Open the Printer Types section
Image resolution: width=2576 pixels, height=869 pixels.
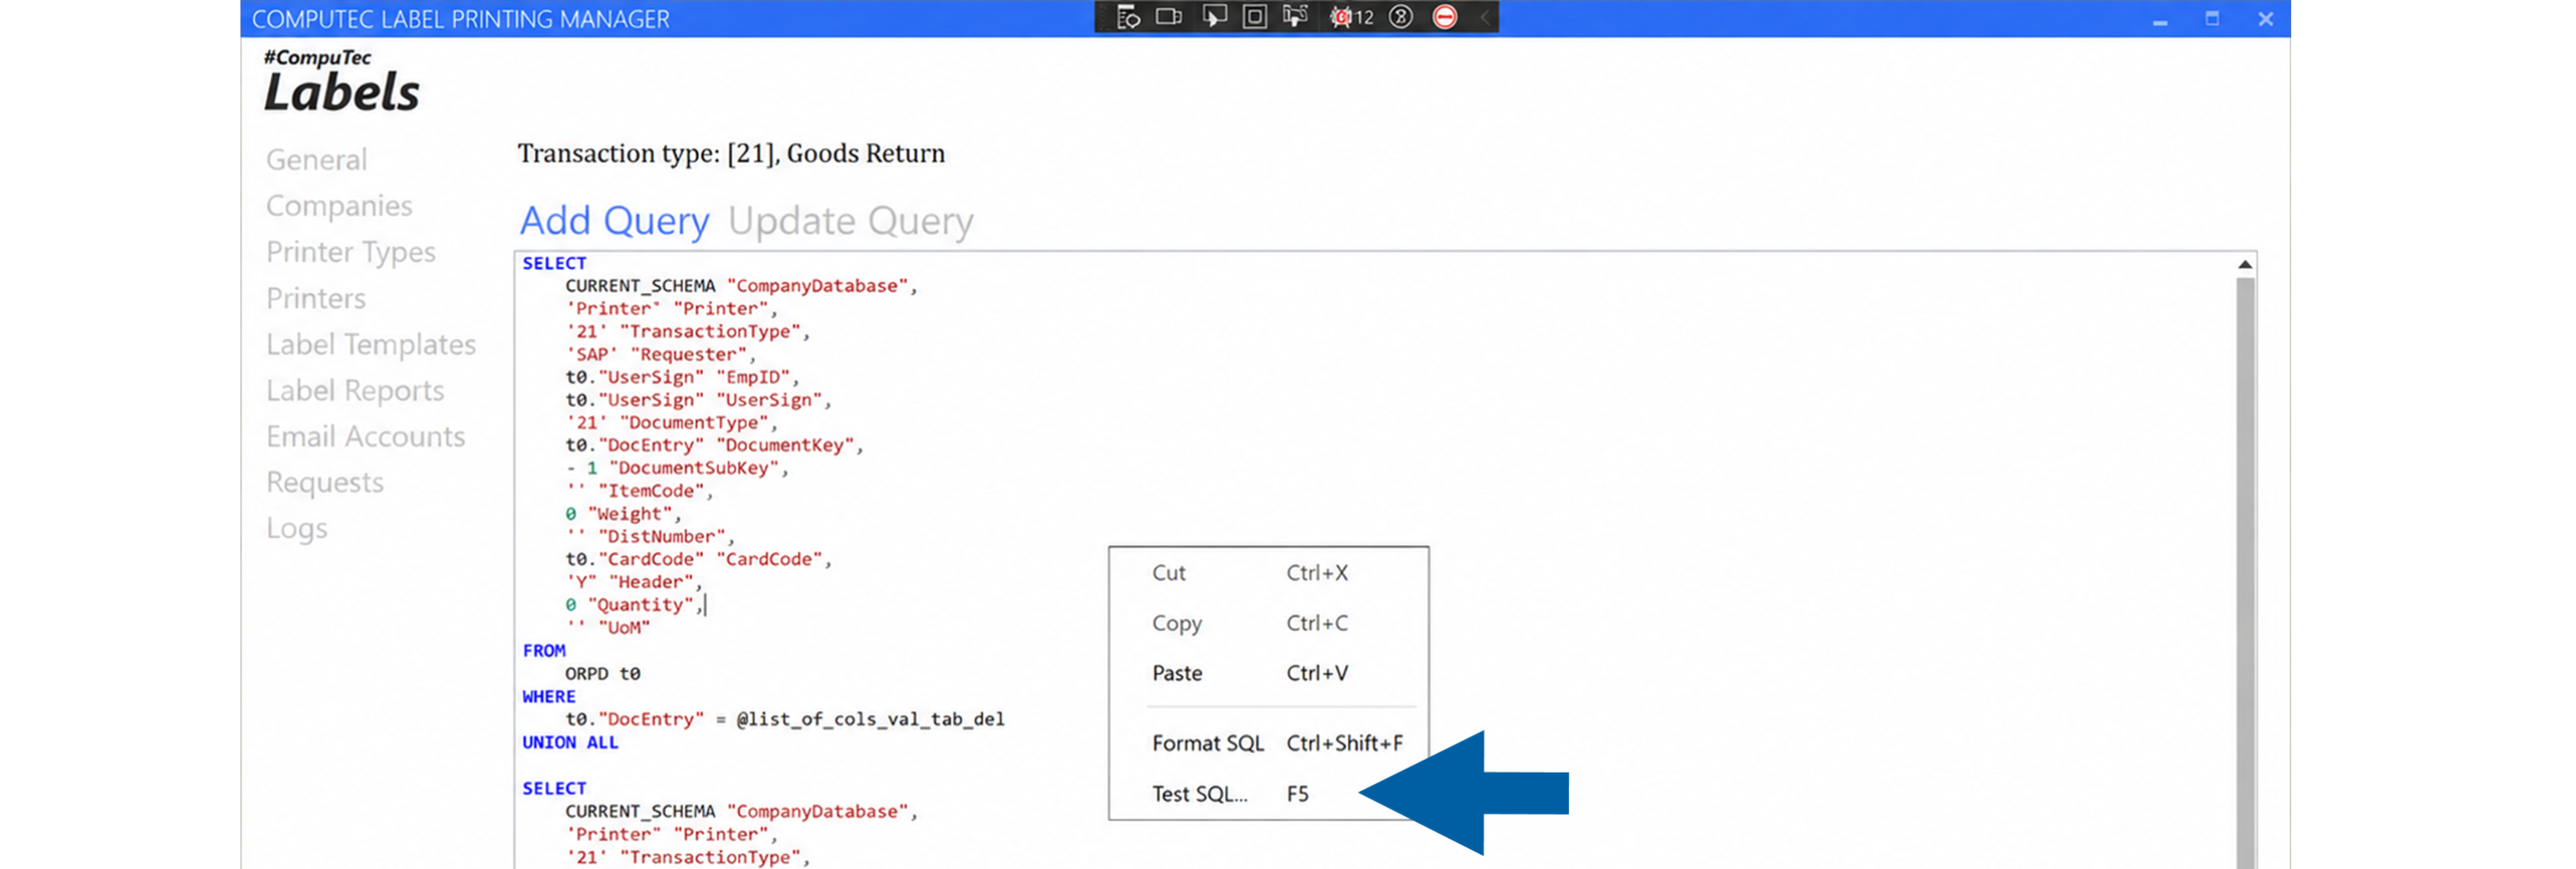[x=350, y=252]
